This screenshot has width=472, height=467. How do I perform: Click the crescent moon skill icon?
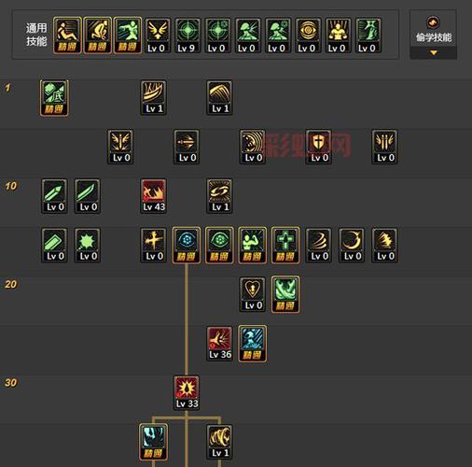[x=352, y=246]
